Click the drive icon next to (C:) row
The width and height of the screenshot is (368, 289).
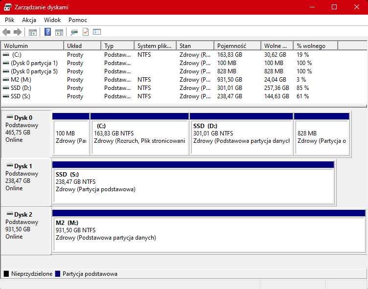pos(6,55)
